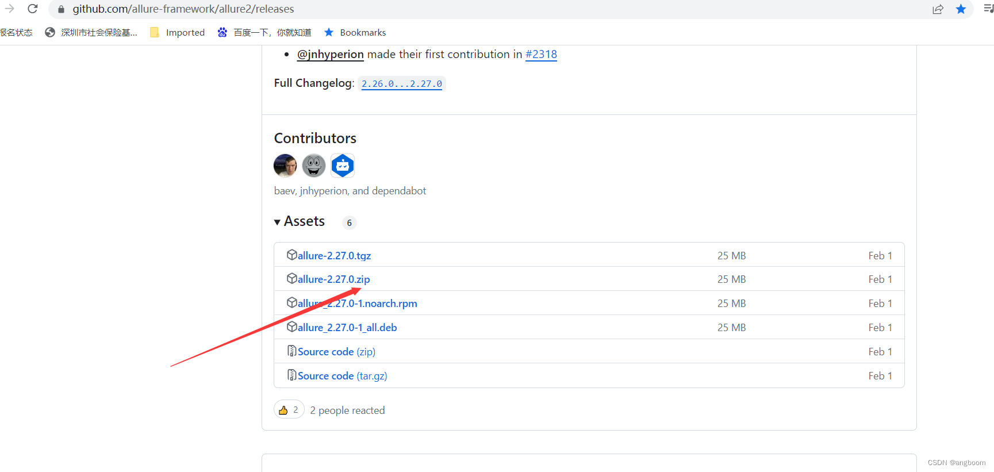Click baev's contributor avatar
994x472 pixels.
coord(285,166)
